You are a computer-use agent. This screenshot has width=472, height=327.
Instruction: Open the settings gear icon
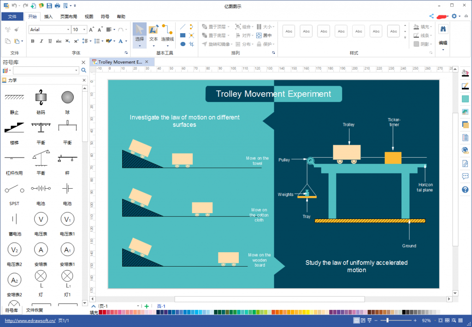click(x=454, y=16)
